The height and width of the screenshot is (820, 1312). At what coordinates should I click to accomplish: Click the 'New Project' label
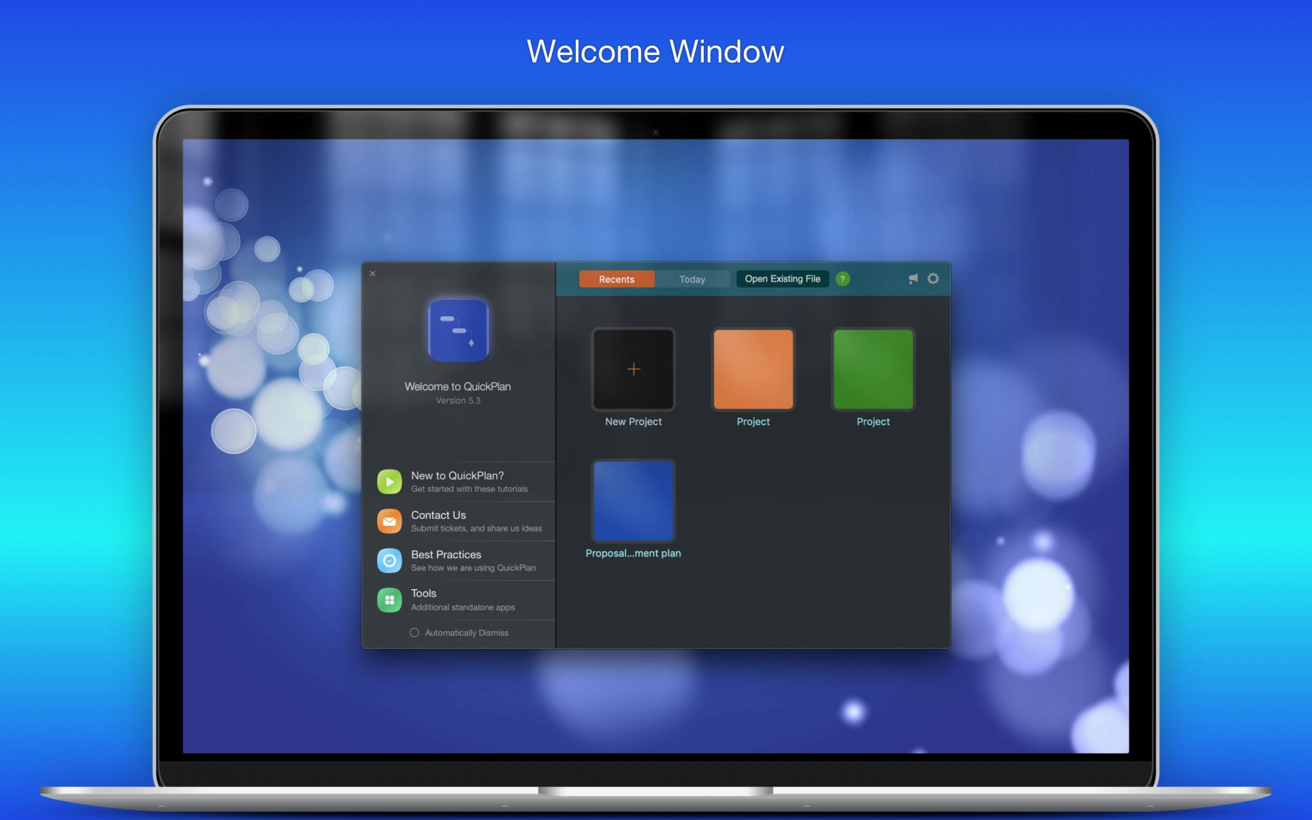[634, 422]
